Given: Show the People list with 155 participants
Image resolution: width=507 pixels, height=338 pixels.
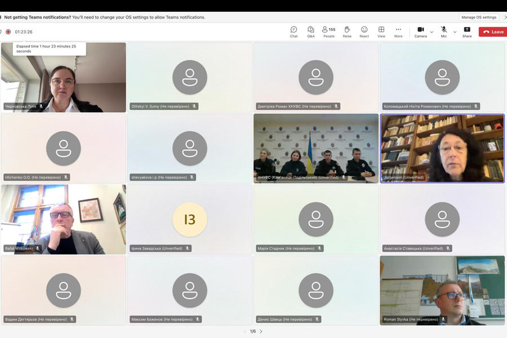Looking at the screenshot, I should pyautogui.click(x=329, y=32).
